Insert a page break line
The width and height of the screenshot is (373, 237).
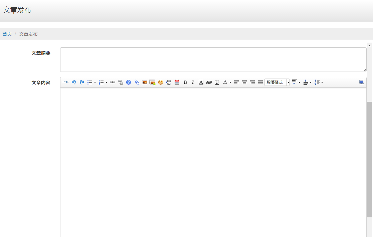tap(169, 82)
